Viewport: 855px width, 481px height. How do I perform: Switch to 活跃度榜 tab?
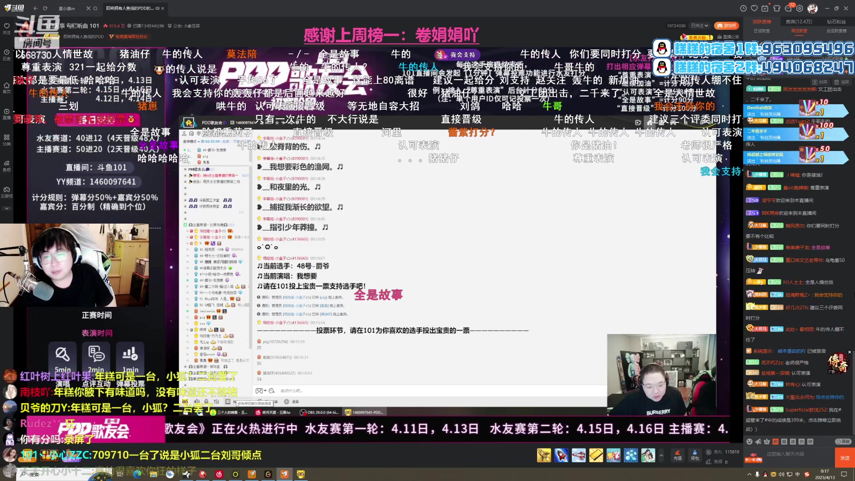(761, 21)
